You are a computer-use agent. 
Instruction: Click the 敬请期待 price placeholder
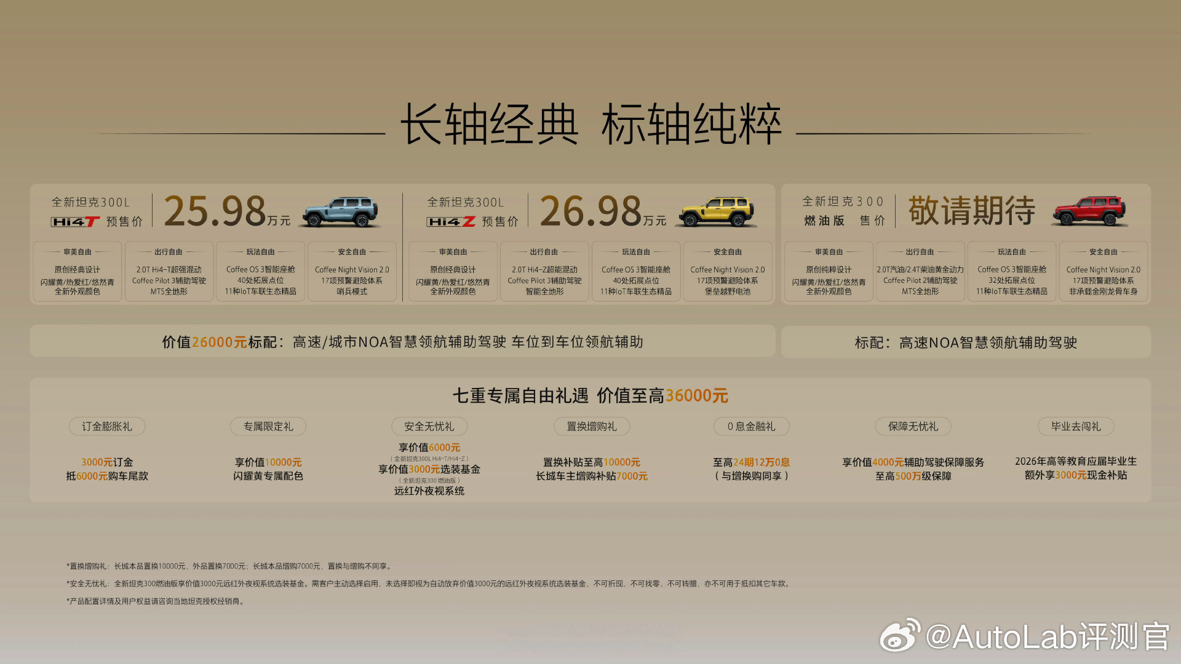972,211
